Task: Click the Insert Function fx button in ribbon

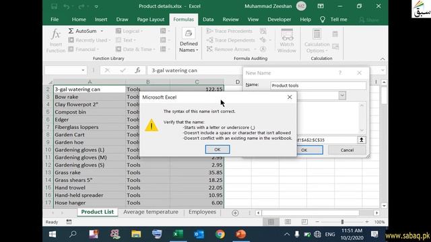Action: coord(56,40)
